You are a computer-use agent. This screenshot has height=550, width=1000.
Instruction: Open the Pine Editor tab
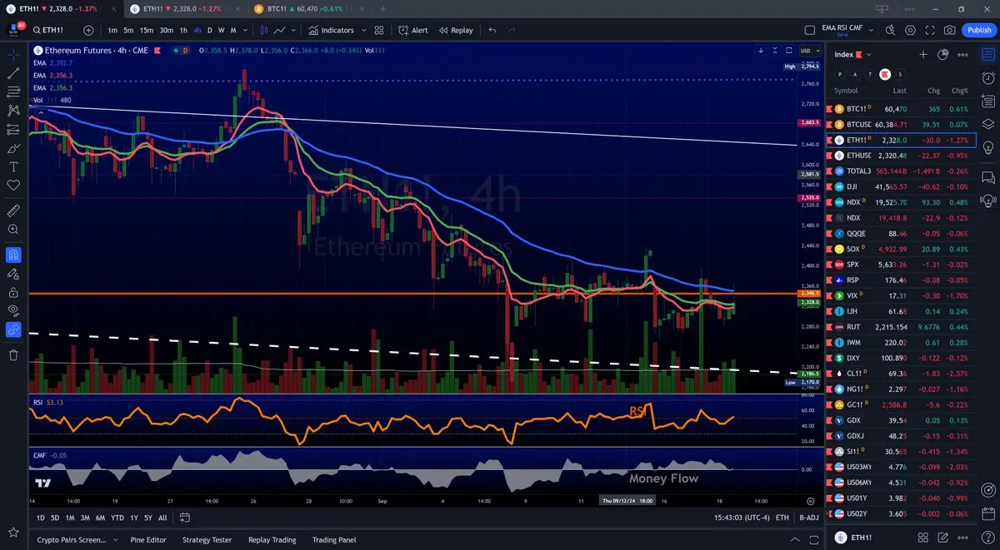click(x=148, y=540)
